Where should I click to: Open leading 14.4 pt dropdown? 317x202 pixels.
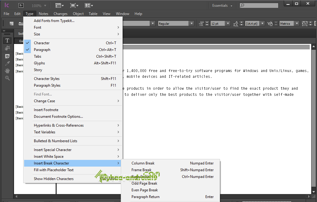click(262, 24)
